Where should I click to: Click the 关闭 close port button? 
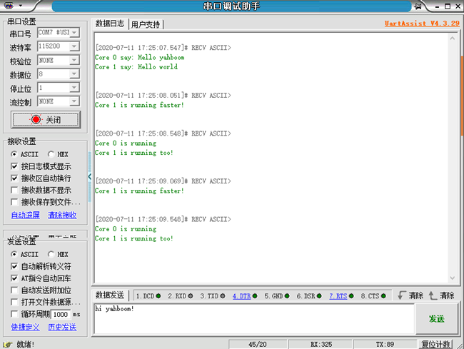click(46, 119)
